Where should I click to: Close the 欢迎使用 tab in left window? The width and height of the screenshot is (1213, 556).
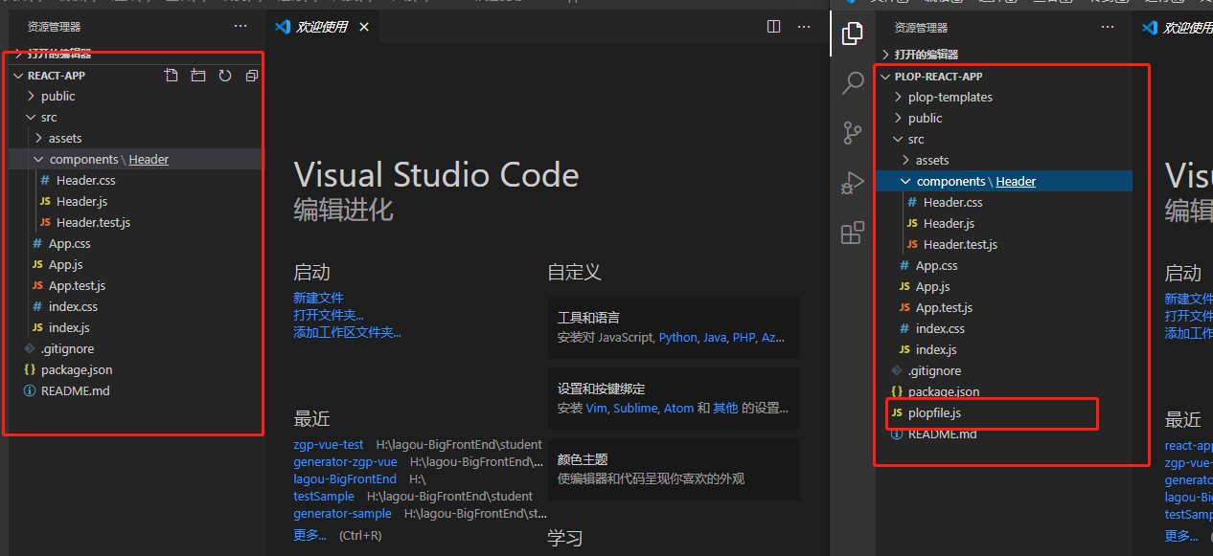364,27
